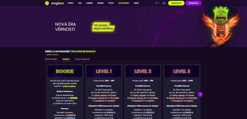This screenshot has width=247, height=119.
Task: Advance levels carousel with next arrow
Action: [200, 94]
